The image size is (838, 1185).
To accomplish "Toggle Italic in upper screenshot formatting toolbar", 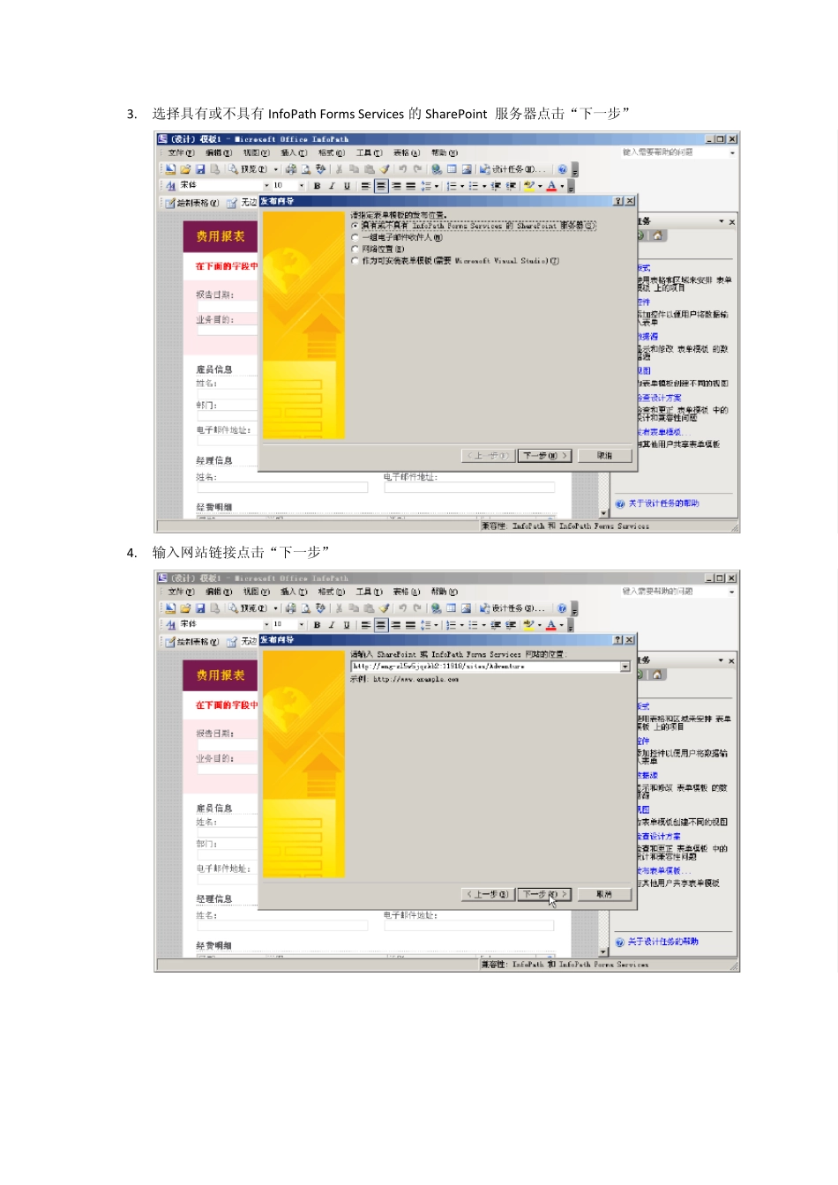I will [332, 186].
